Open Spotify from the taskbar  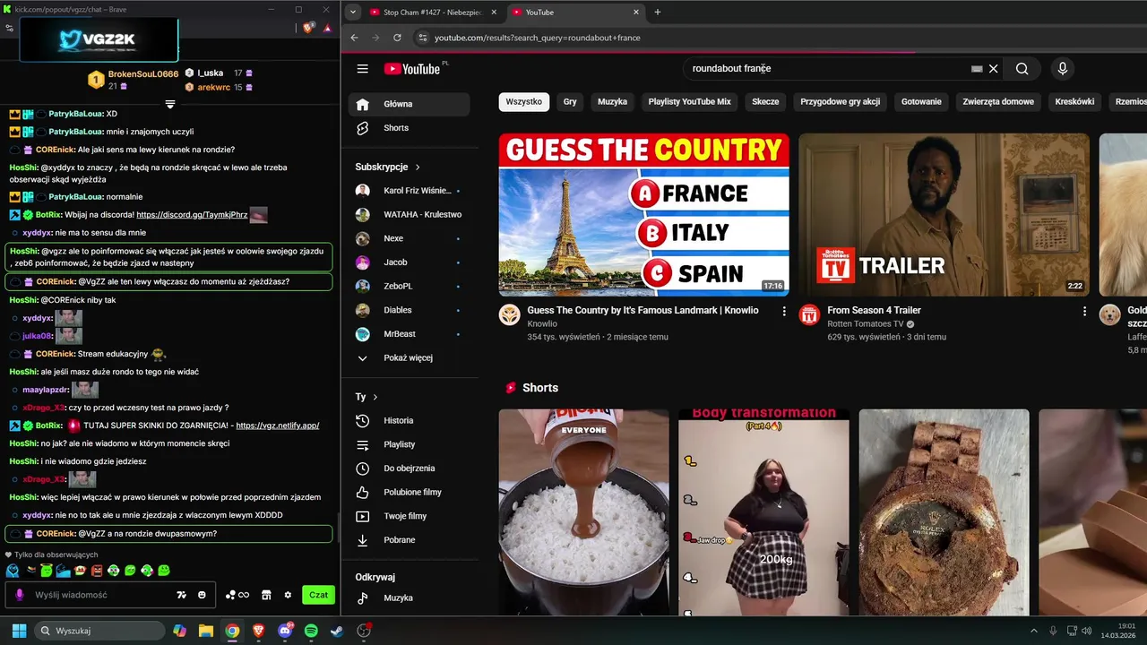[311, 631]
